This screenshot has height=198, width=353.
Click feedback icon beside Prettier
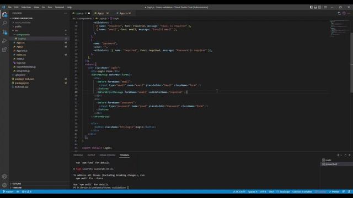344,192
